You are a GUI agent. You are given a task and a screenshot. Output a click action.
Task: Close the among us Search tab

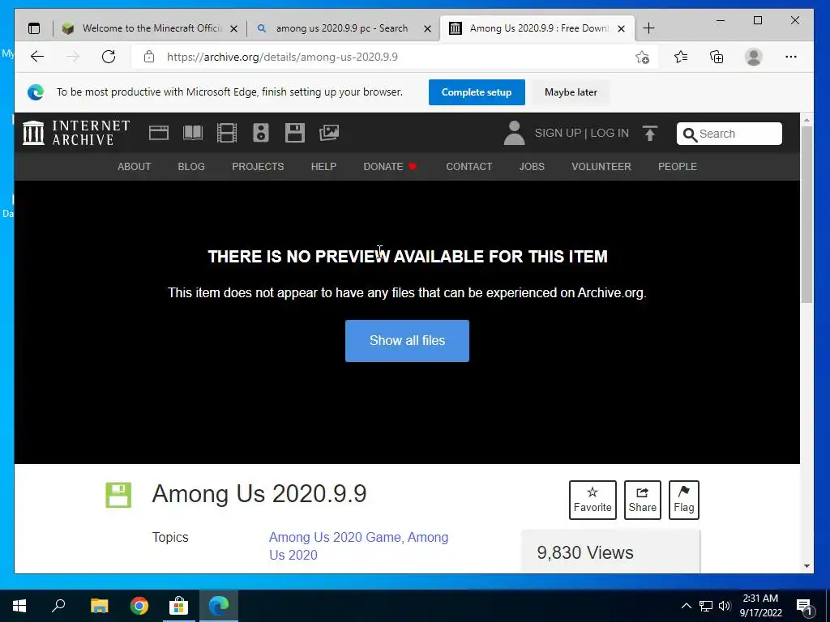[428, 29]
